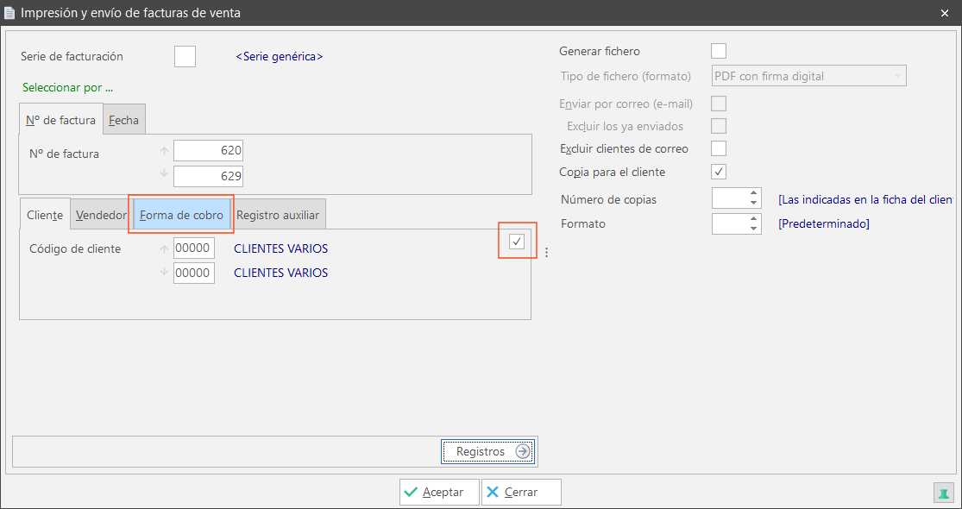Toggle the checked box in the Cliente panel
The image size is (962, 509).
[x=517, y=242]
